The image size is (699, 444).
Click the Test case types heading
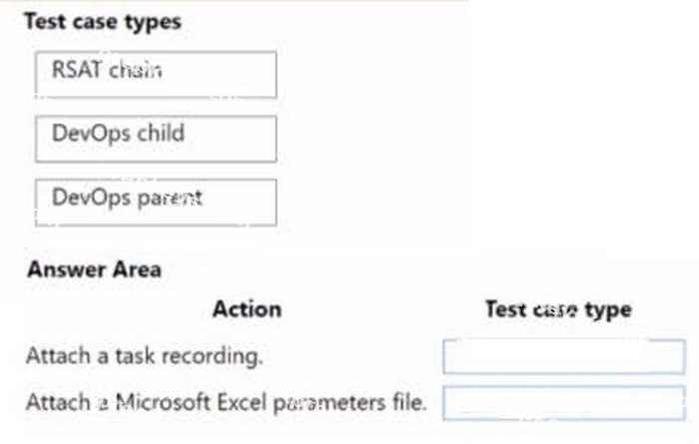(103, 22)
